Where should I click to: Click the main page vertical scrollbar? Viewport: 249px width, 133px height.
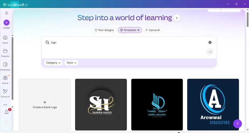click(247, 19)
